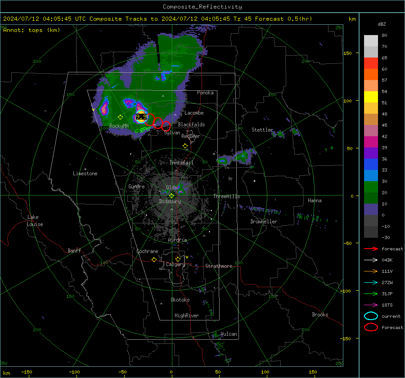Click the Ponoka city label
Image resolution: width=405 pixels, height=378 pixels.
click(x=205, y=93)
